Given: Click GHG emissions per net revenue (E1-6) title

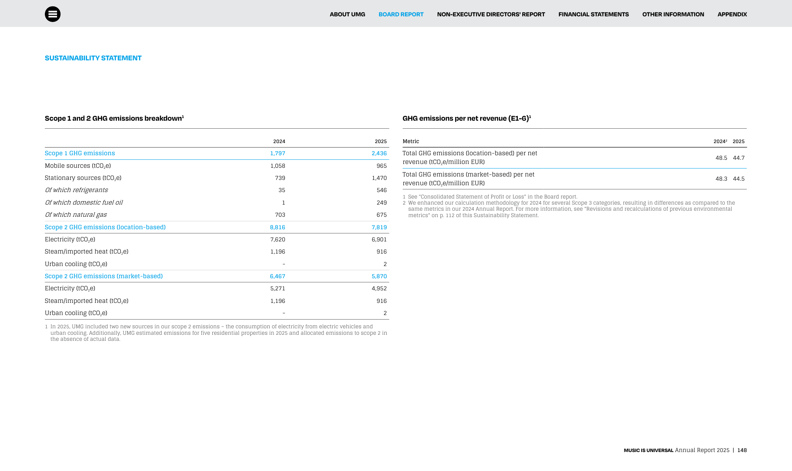Looking at the screenshot, I should tap(467, 118).
